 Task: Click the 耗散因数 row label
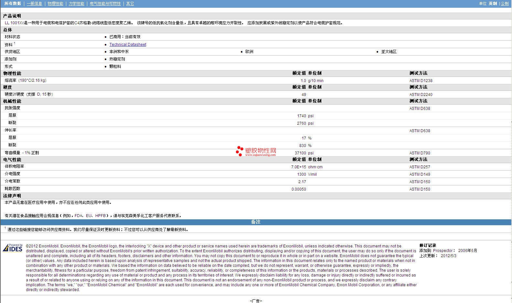12,189
